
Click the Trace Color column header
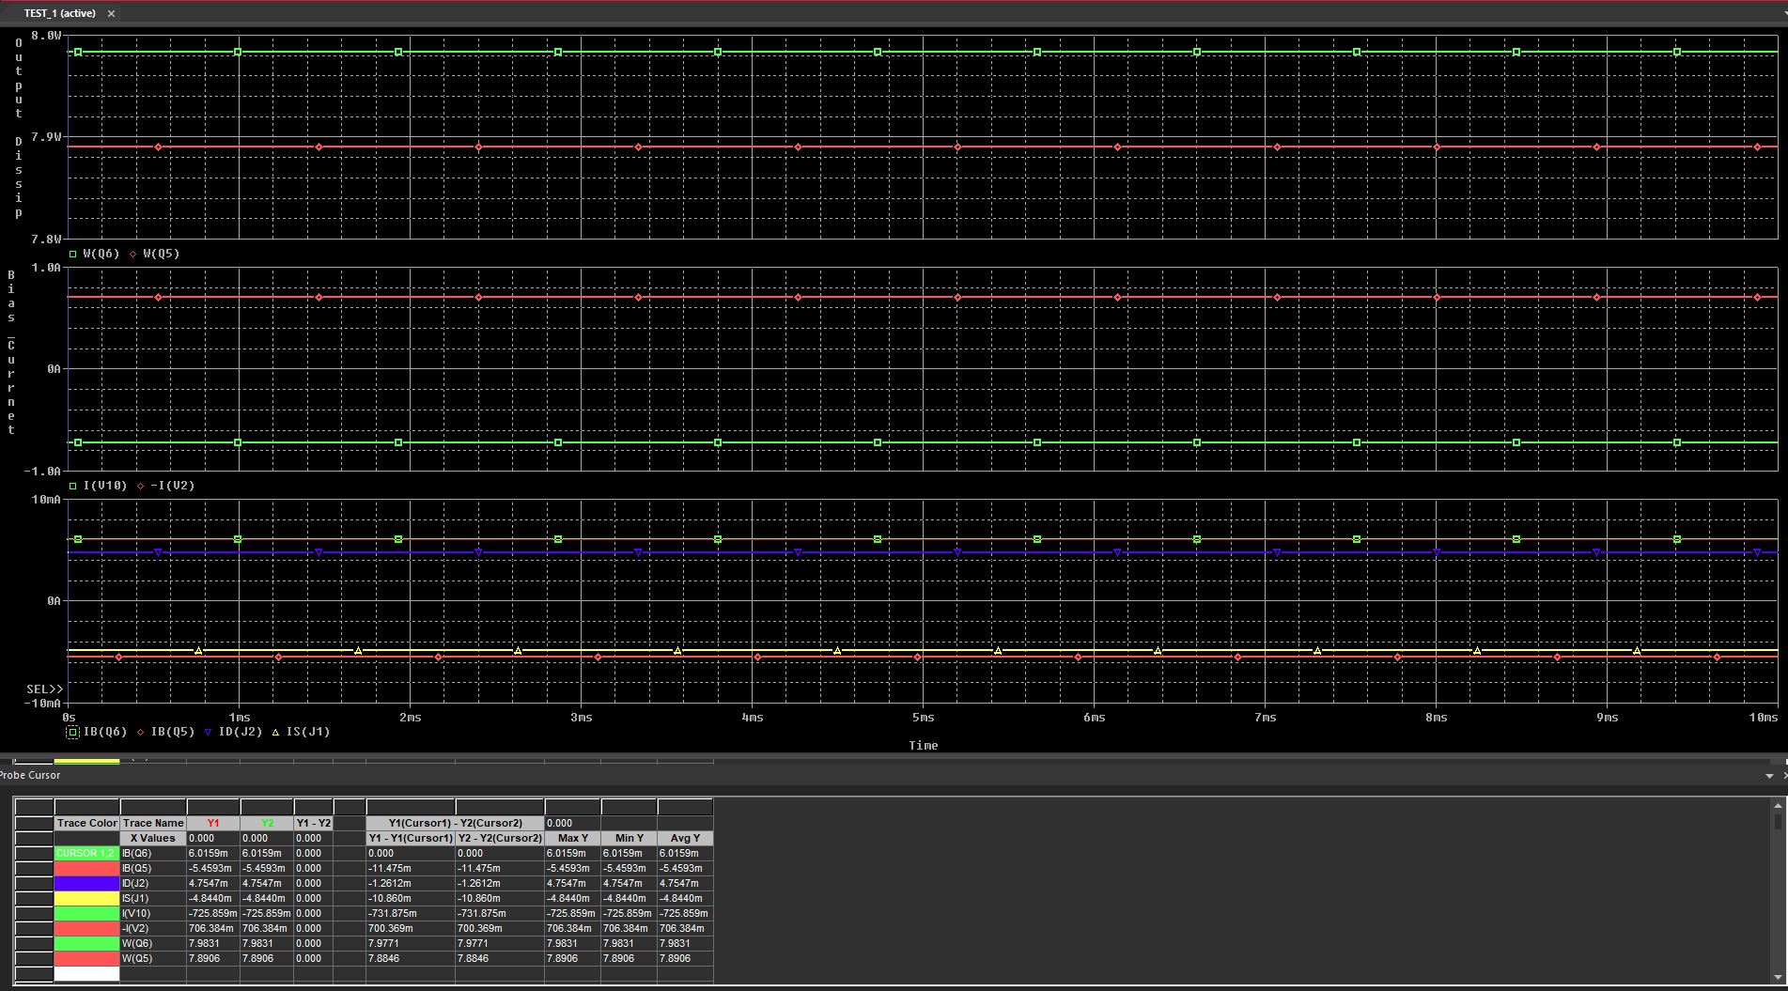point(87,823)
